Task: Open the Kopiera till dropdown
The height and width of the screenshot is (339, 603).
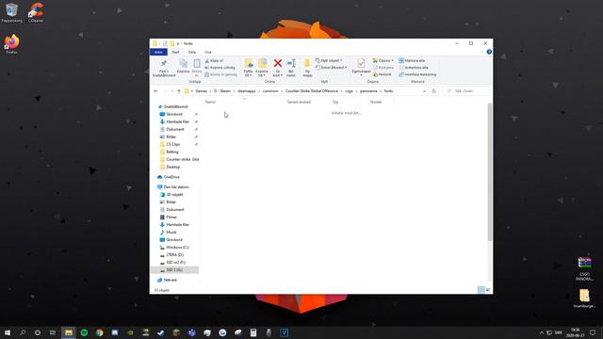Action: pos(262,73)
